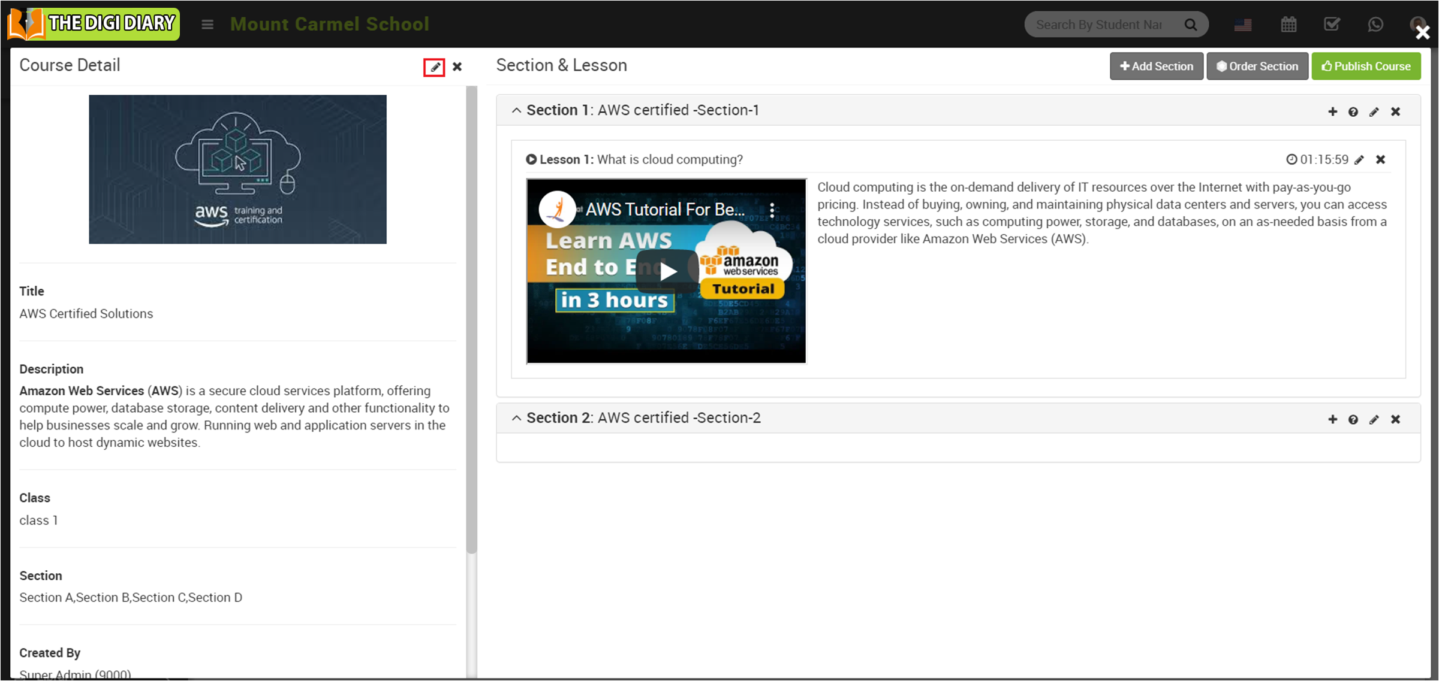Click the Add Section button
The width and height of the screenshot is (1439, 681).
tap(1156, 66)
